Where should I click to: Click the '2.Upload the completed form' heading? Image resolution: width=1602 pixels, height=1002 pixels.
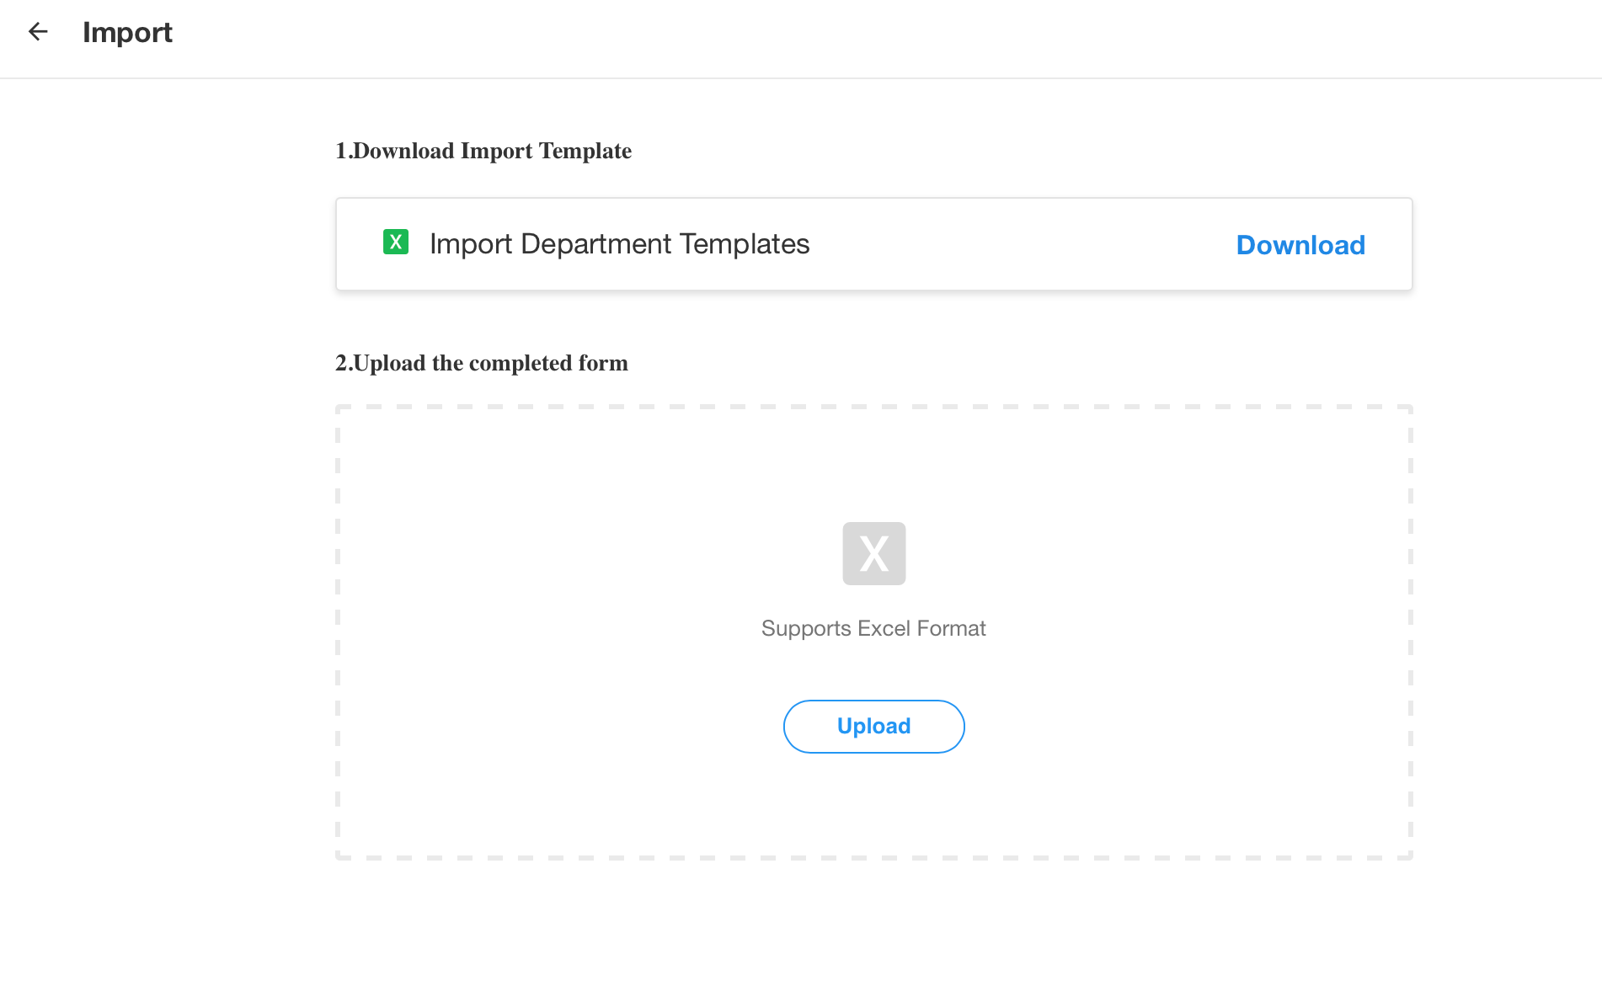(481, 363)
